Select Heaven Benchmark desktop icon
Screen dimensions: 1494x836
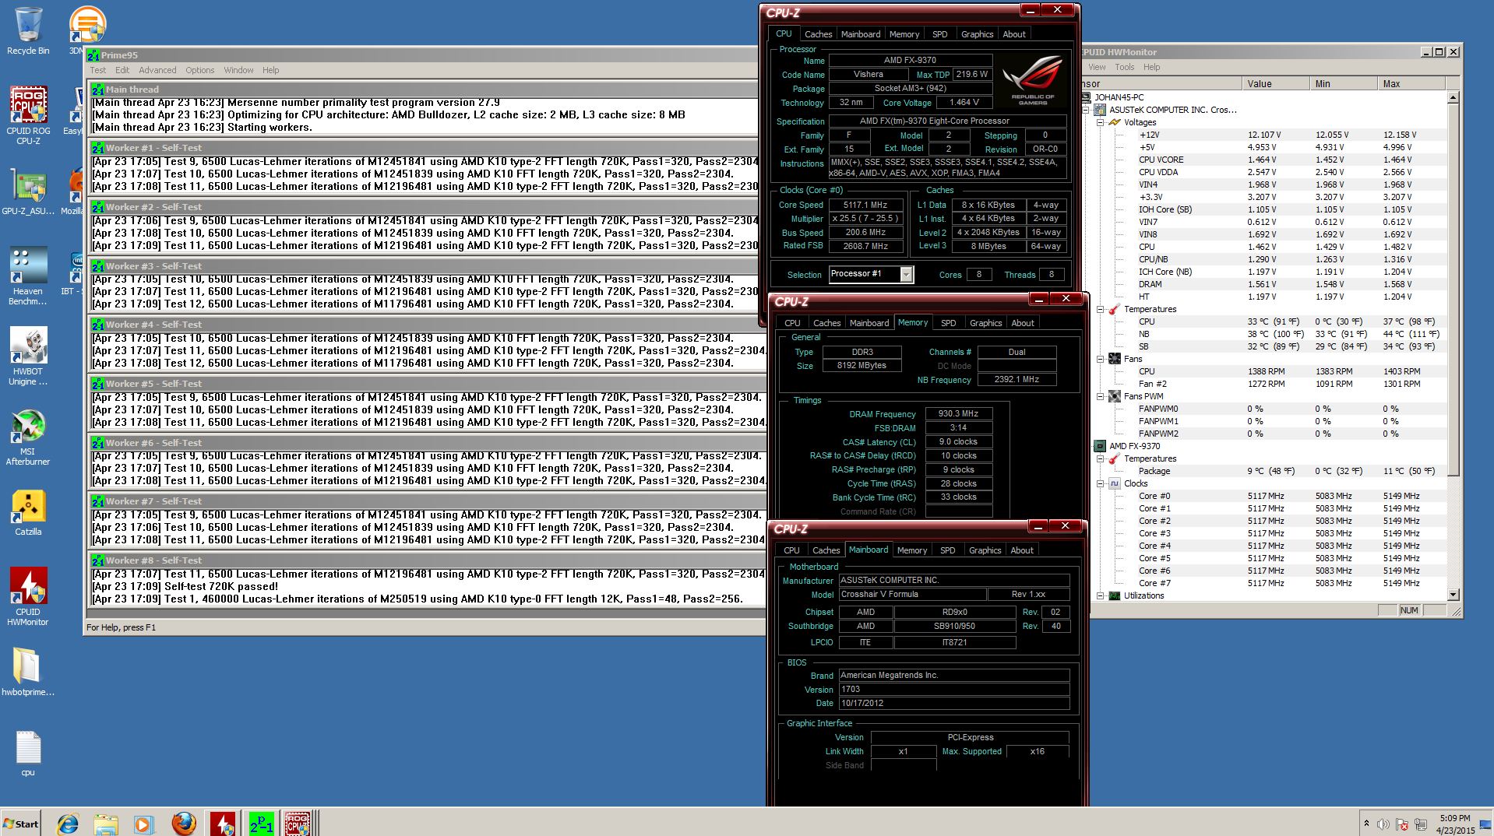[28, 276]
